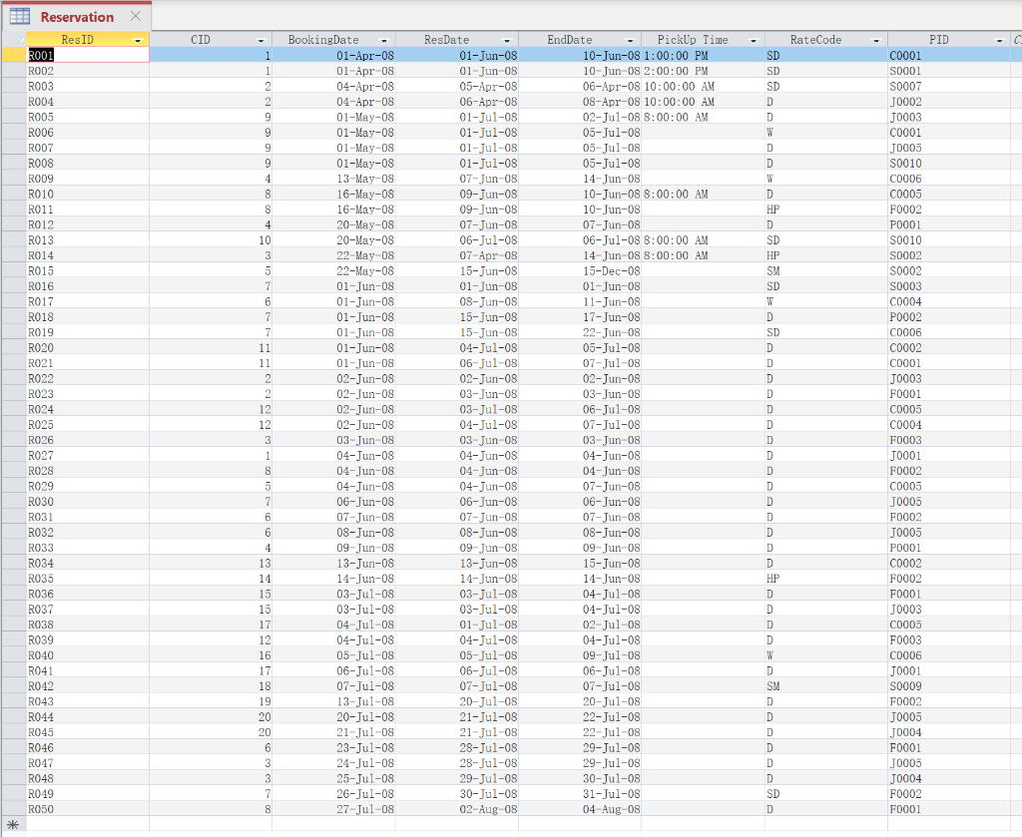Click ResID cell R010
Screen dimensions: 1022x837
(x=88, y=195)
